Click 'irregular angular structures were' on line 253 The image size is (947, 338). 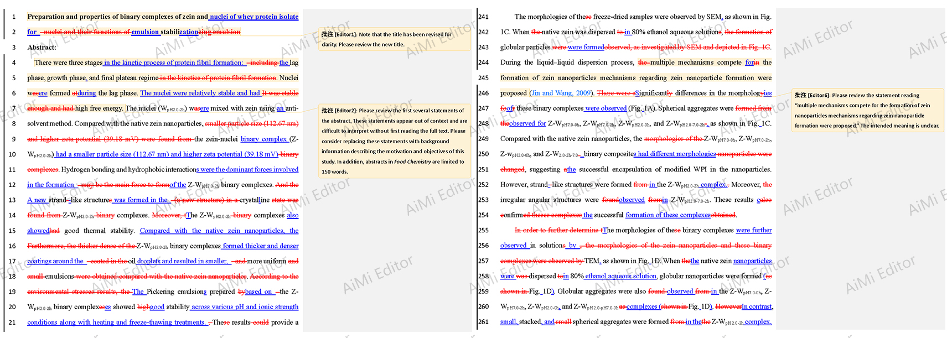550,200
